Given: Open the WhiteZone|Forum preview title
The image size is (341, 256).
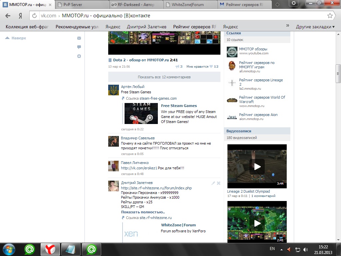Looking at the screenshot, I should pyautogui.click(x=178, y=225).
